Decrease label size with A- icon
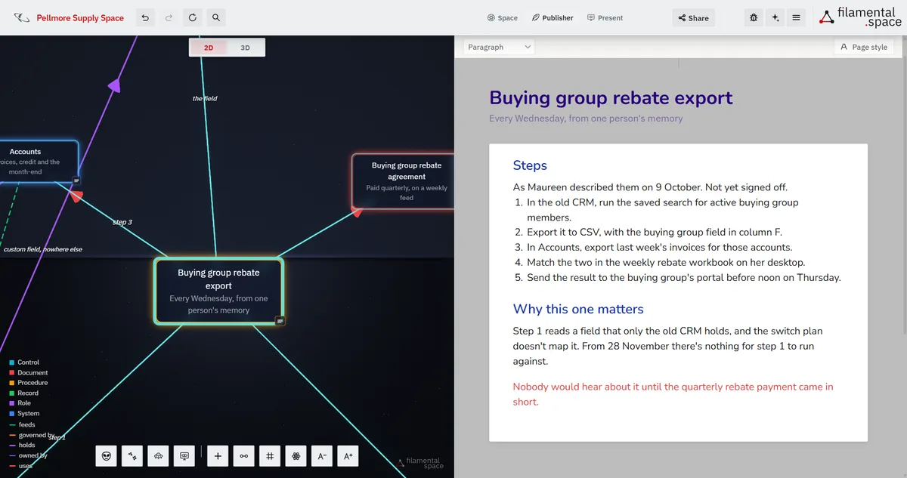This screenshot has width=907, height=478. click(322, 455)
